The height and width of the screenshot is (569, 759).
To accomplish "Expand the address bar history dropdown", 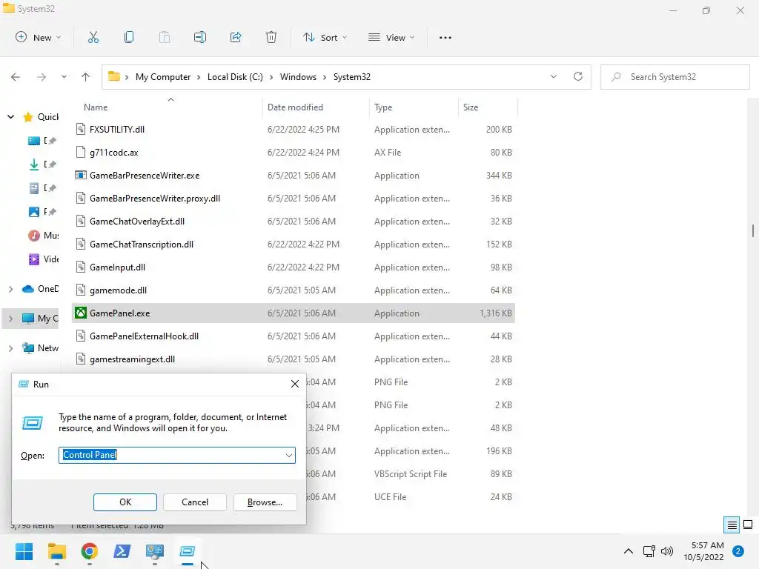I will [x=554, y=76].
